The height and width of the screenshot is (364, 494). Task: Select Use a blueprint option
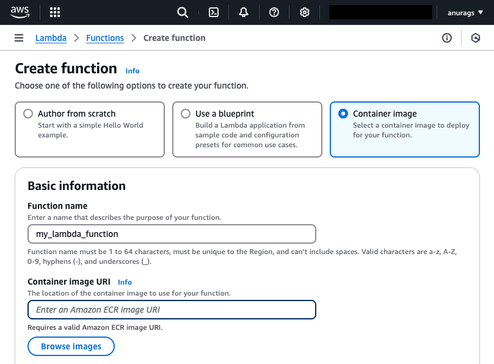pos(247,129)
